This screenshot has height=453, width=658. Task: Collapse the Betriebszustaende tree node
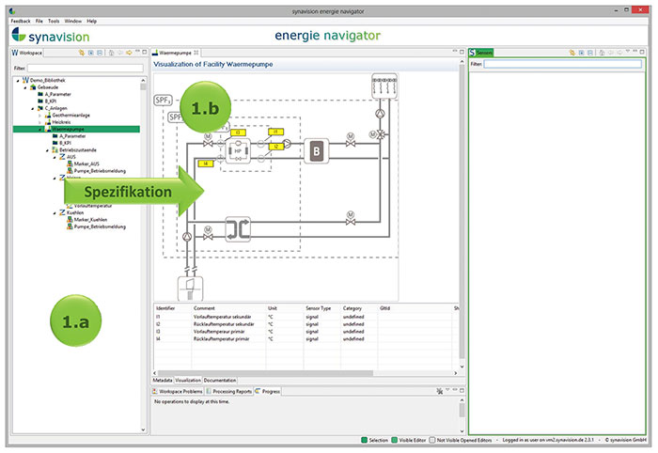(x=47, y=150)
